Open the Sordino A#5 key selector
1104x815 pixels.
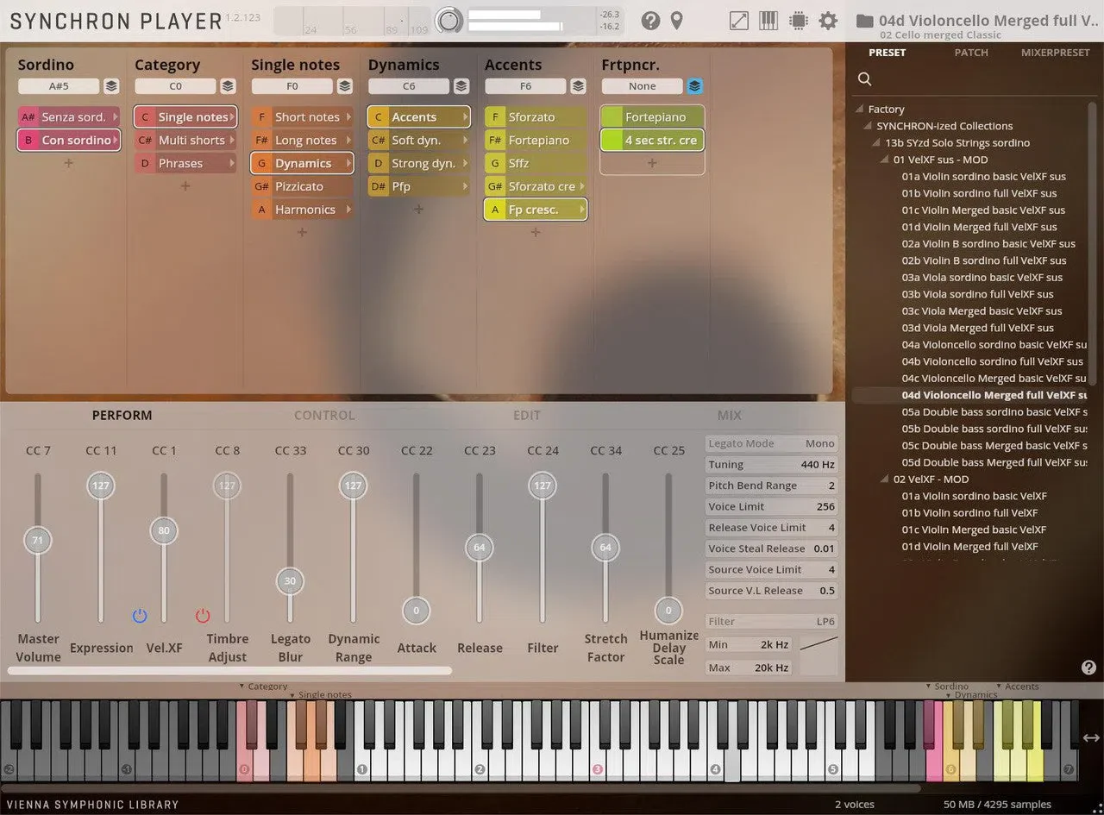[59, 86]
